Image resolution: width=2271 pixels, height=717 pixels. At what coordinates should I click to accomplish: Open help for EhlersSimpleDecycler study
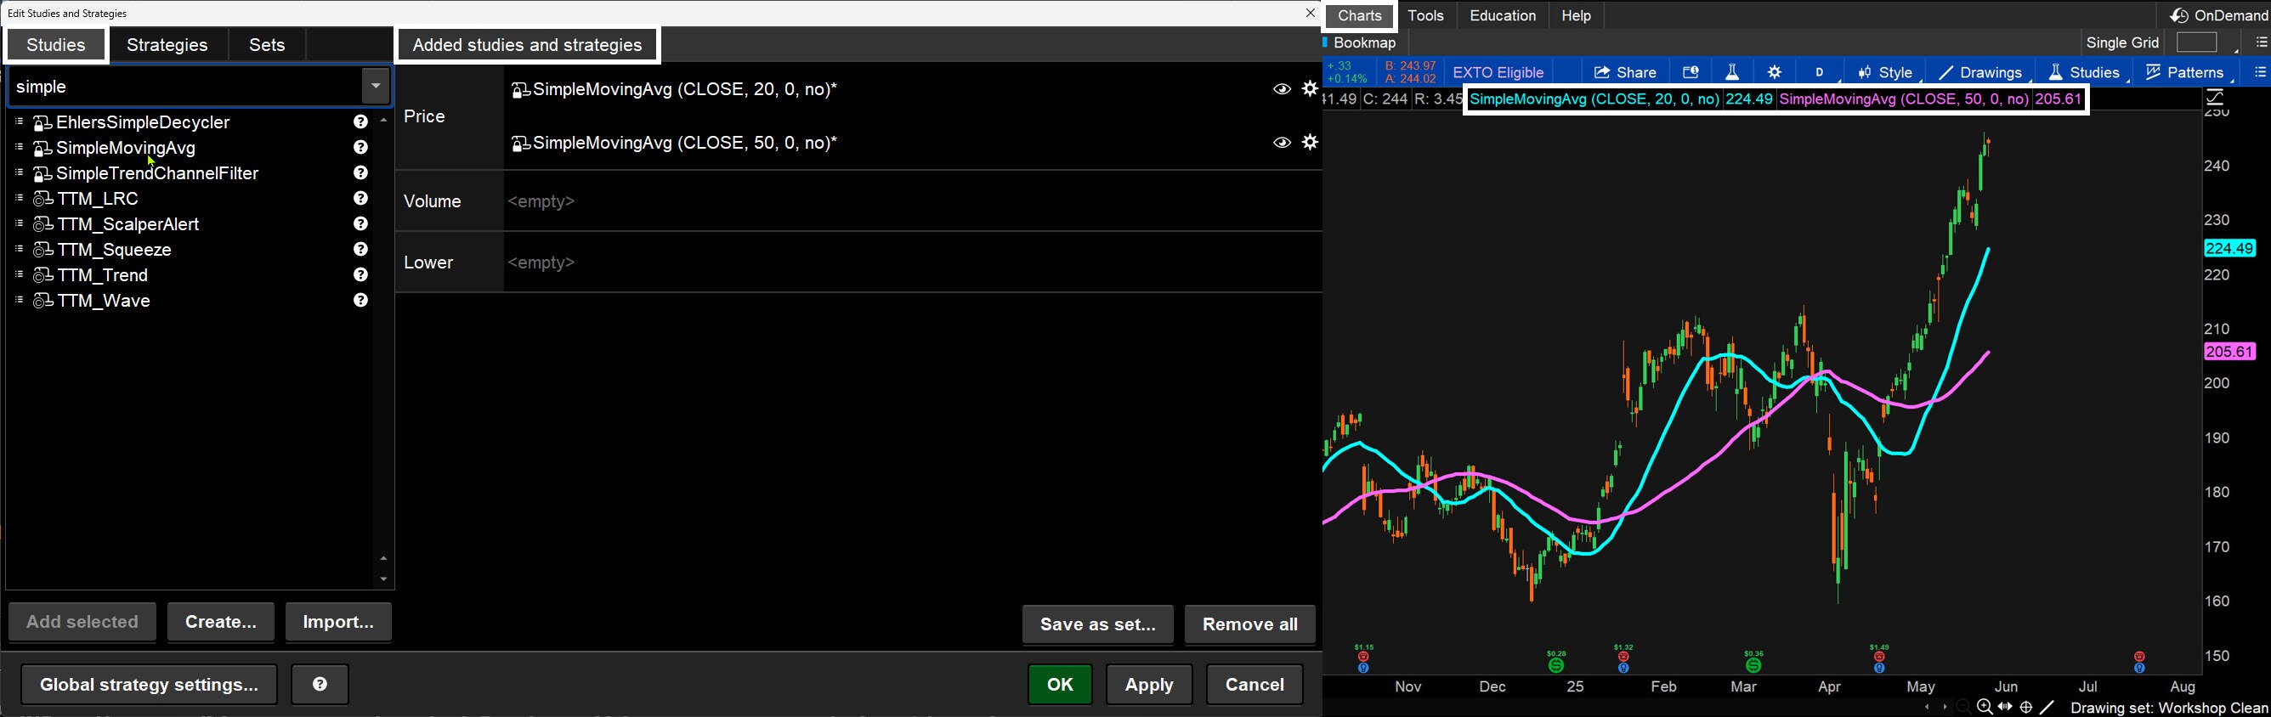360,122
